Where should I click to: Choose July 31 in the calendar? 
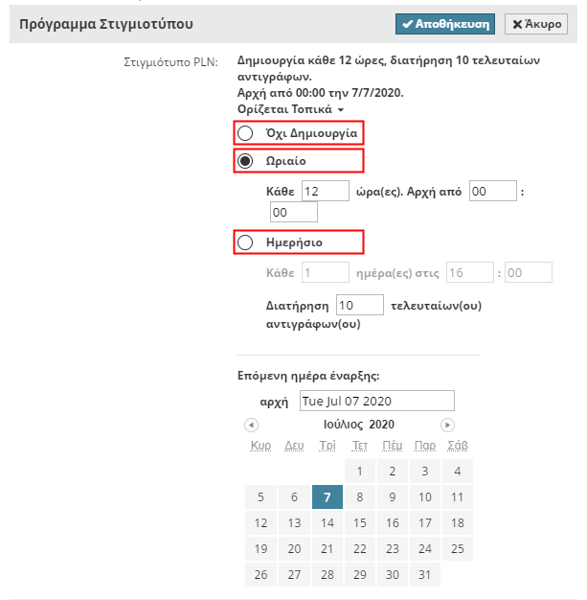point(425,575)
